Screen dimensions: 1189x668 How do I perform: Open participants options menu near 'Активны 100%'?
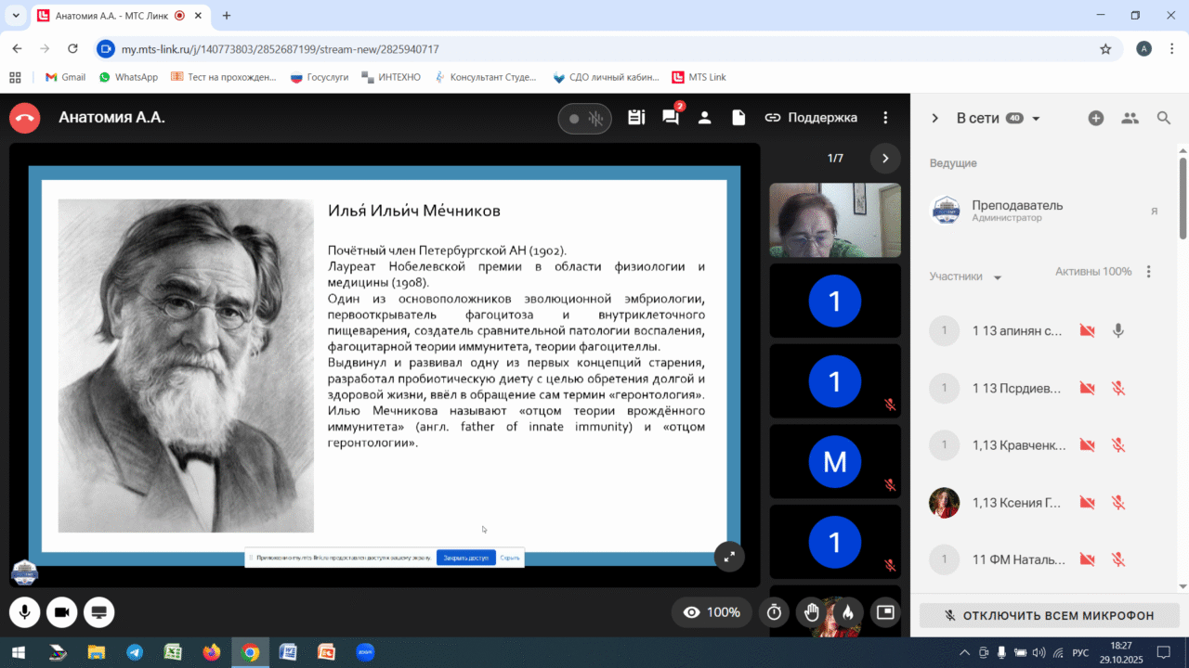click(x=1149, y=272)
